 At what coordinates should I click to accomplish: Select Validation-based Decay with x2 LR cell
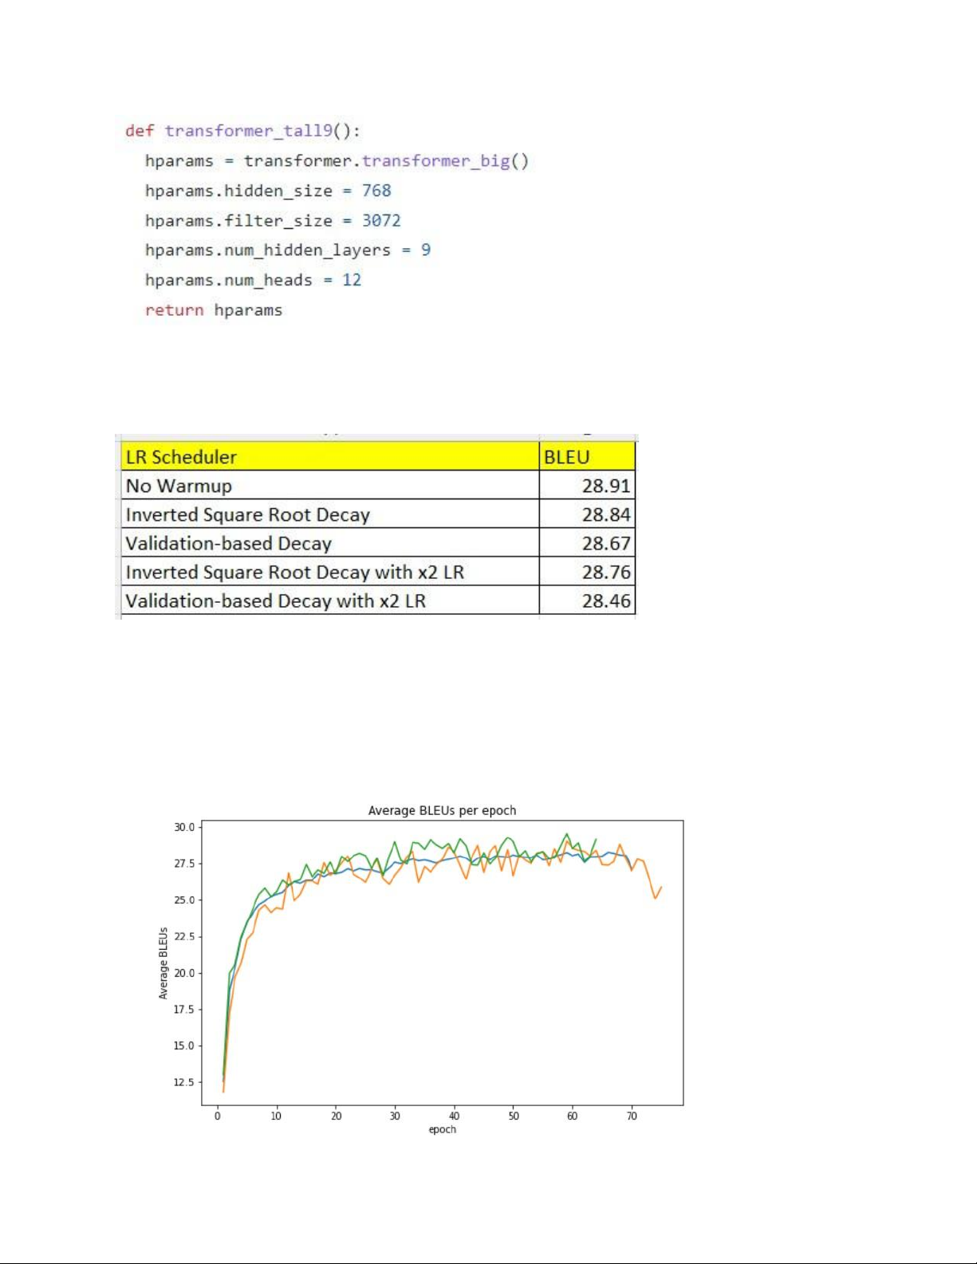(276, 600)
